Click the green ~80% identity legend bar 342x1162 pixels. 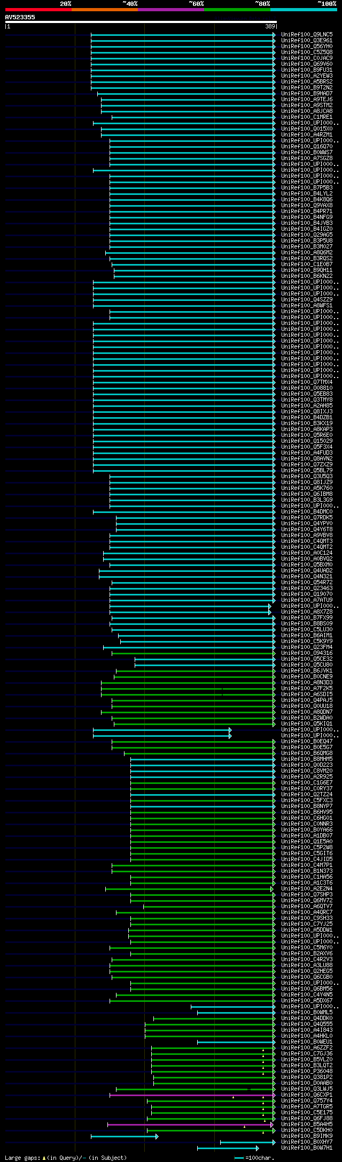[237, 10]
